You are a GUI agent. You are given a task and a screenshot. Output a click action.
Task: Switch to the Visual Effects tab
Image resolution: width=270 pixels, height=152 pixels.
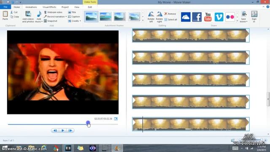[49, 7]
